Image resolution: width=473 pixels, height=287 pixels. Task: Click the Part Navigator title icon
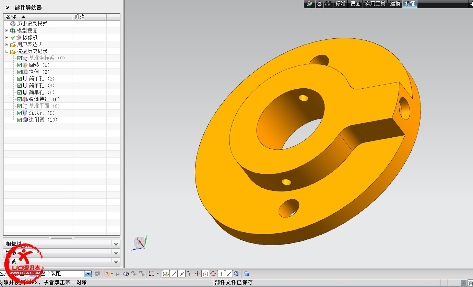(x=7, y=8)
